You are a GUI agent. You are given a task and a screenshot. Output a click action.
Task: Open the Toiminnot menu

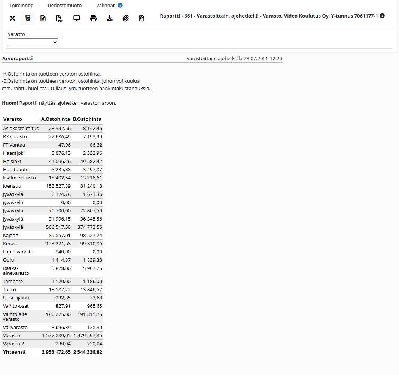click(x=21, y=5)
